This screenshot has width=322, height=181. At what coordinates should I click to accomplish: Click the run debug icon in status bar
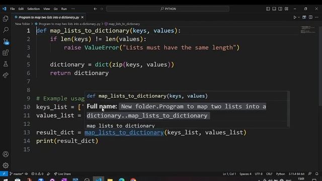click(x=48, y=174)
